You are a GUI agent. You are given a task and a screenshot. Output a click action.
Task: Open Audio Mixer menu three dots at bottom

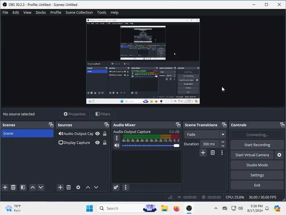[126, 187]
